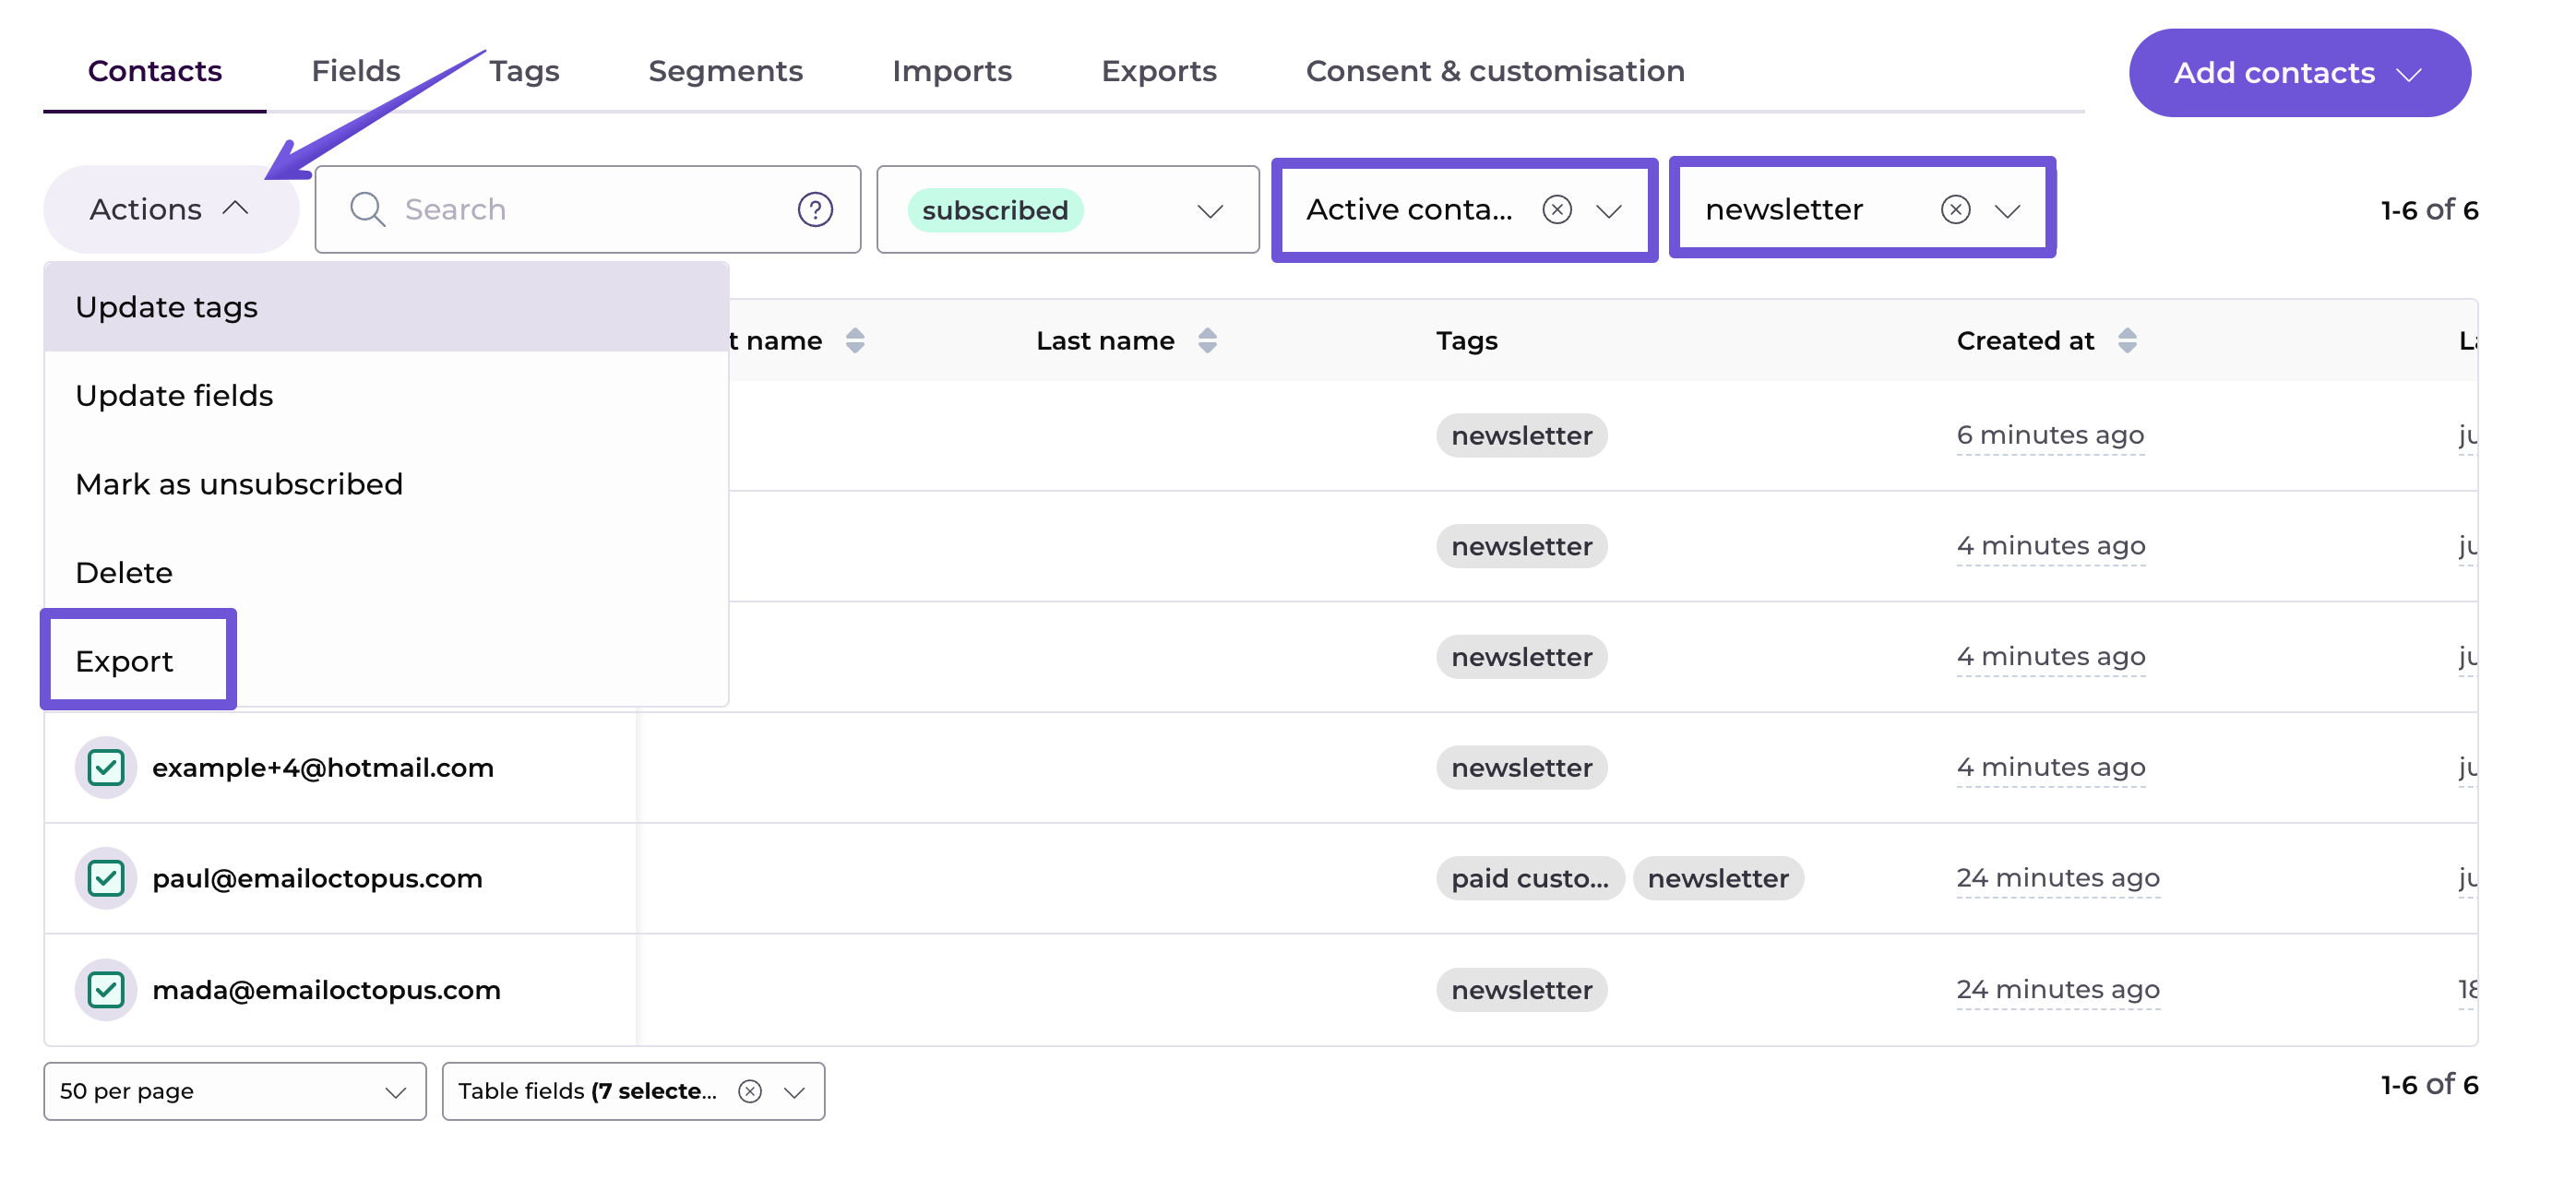The image size is (2576, 1179).
Task: Clear the Active contacts filter with X icon
Action: pyautogui.click(x=1557, y=209)
